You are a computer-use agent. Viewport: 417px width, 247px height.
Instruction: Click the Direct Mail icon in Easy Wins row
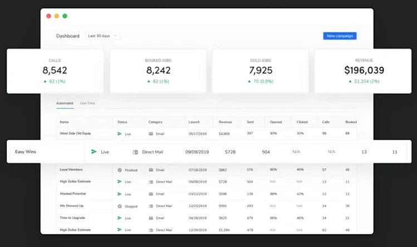coord(135,152)
